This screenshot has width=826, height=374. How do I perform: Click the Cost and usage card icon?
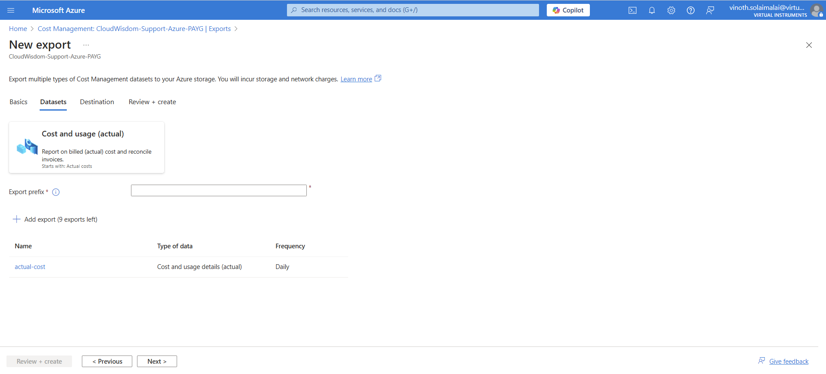pos(27,147)
